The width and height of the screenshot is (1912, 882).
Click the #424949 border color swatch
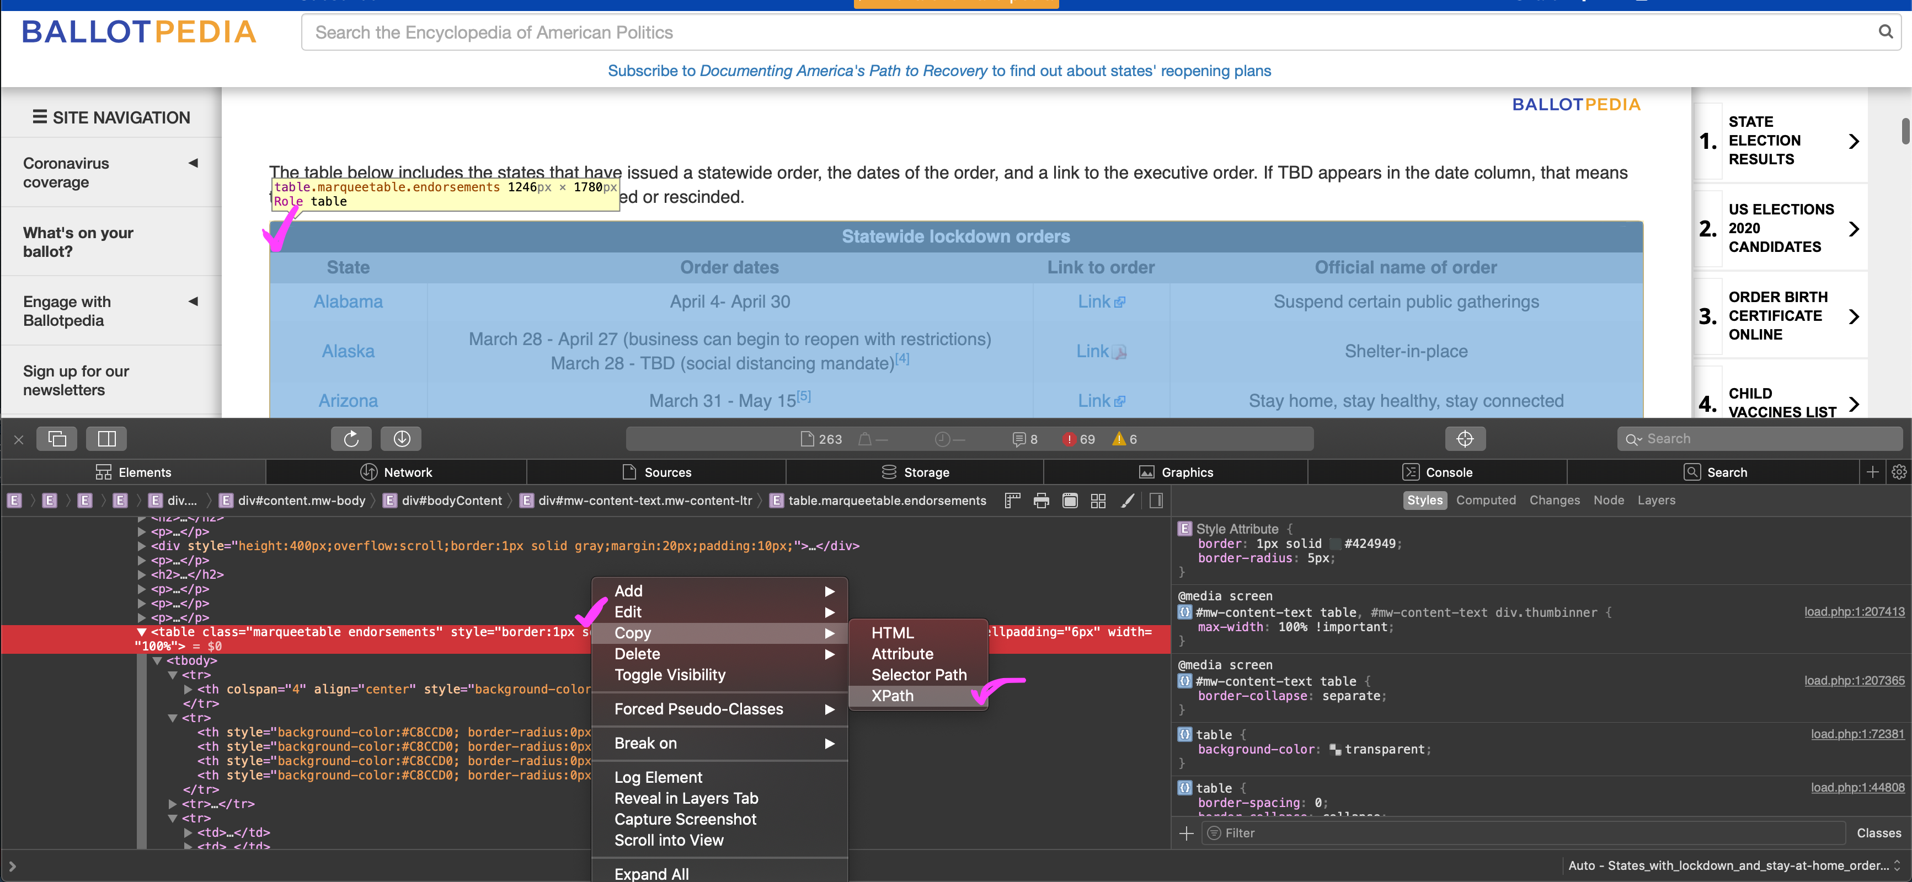click(x=1334, y=545)
